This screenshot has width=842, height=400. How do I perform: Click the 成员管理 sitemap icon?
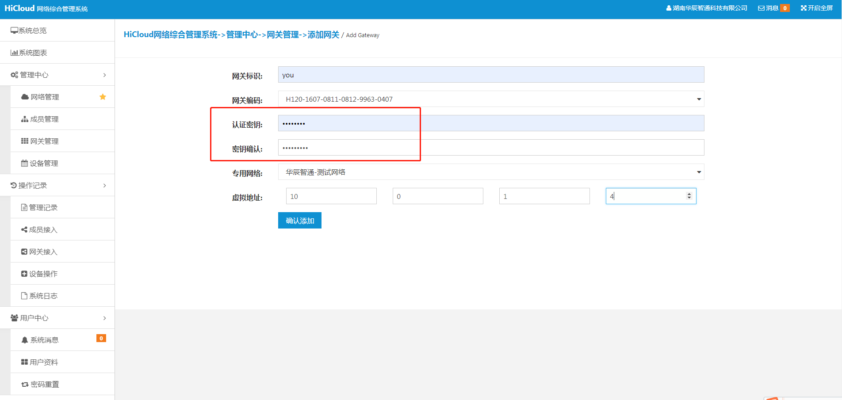tap(25, 119)
